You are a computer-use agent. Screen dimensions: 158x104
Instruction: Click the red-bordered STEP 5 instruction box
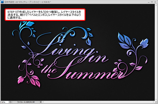(45, 15)
